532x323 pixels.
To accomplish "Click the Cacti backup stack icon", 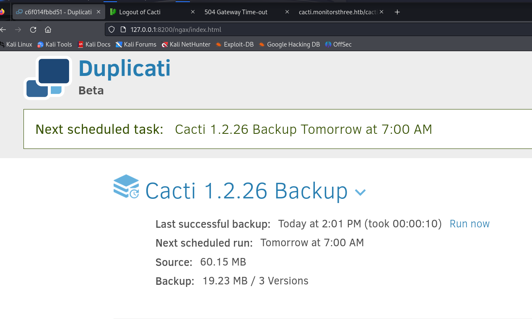I will [x=126, y=187].
